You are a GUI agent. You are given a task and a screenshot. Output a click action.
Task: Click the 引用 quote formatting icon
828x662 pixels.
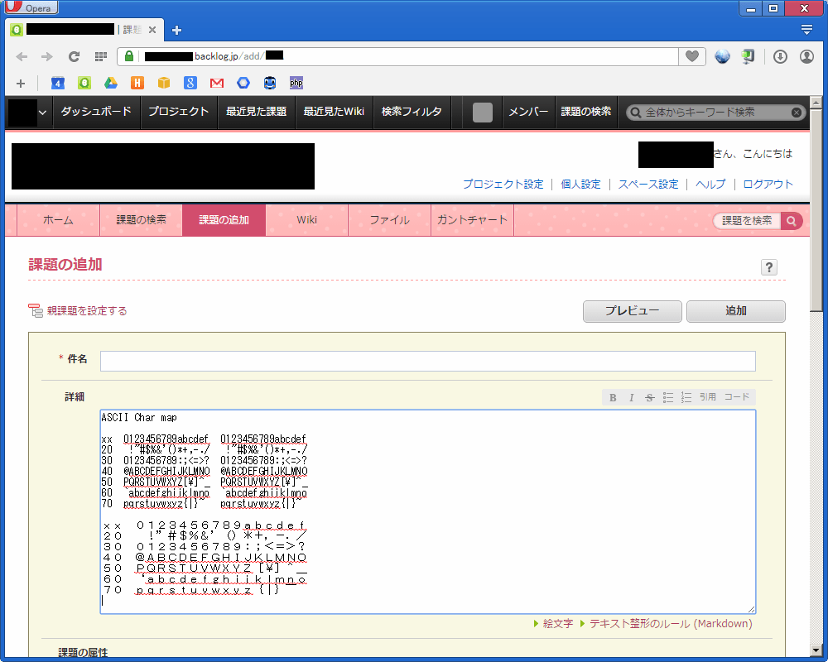click(708, 397)
